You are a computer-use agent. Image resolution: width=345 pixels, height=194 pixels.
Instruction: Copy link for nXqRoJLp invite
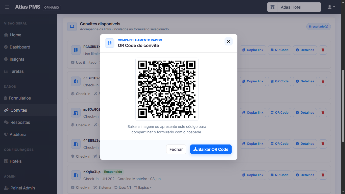click(x=253, y=175)
